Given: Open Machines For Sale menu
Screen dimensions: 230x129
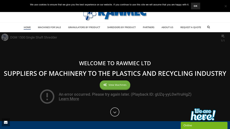Looking at the screenshot, I should tap(49, 27).
